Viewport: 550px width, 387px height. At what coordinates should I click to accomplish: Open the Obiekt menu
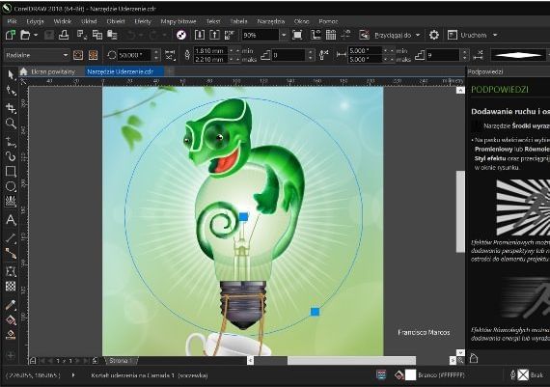click(x=116, y=21)
